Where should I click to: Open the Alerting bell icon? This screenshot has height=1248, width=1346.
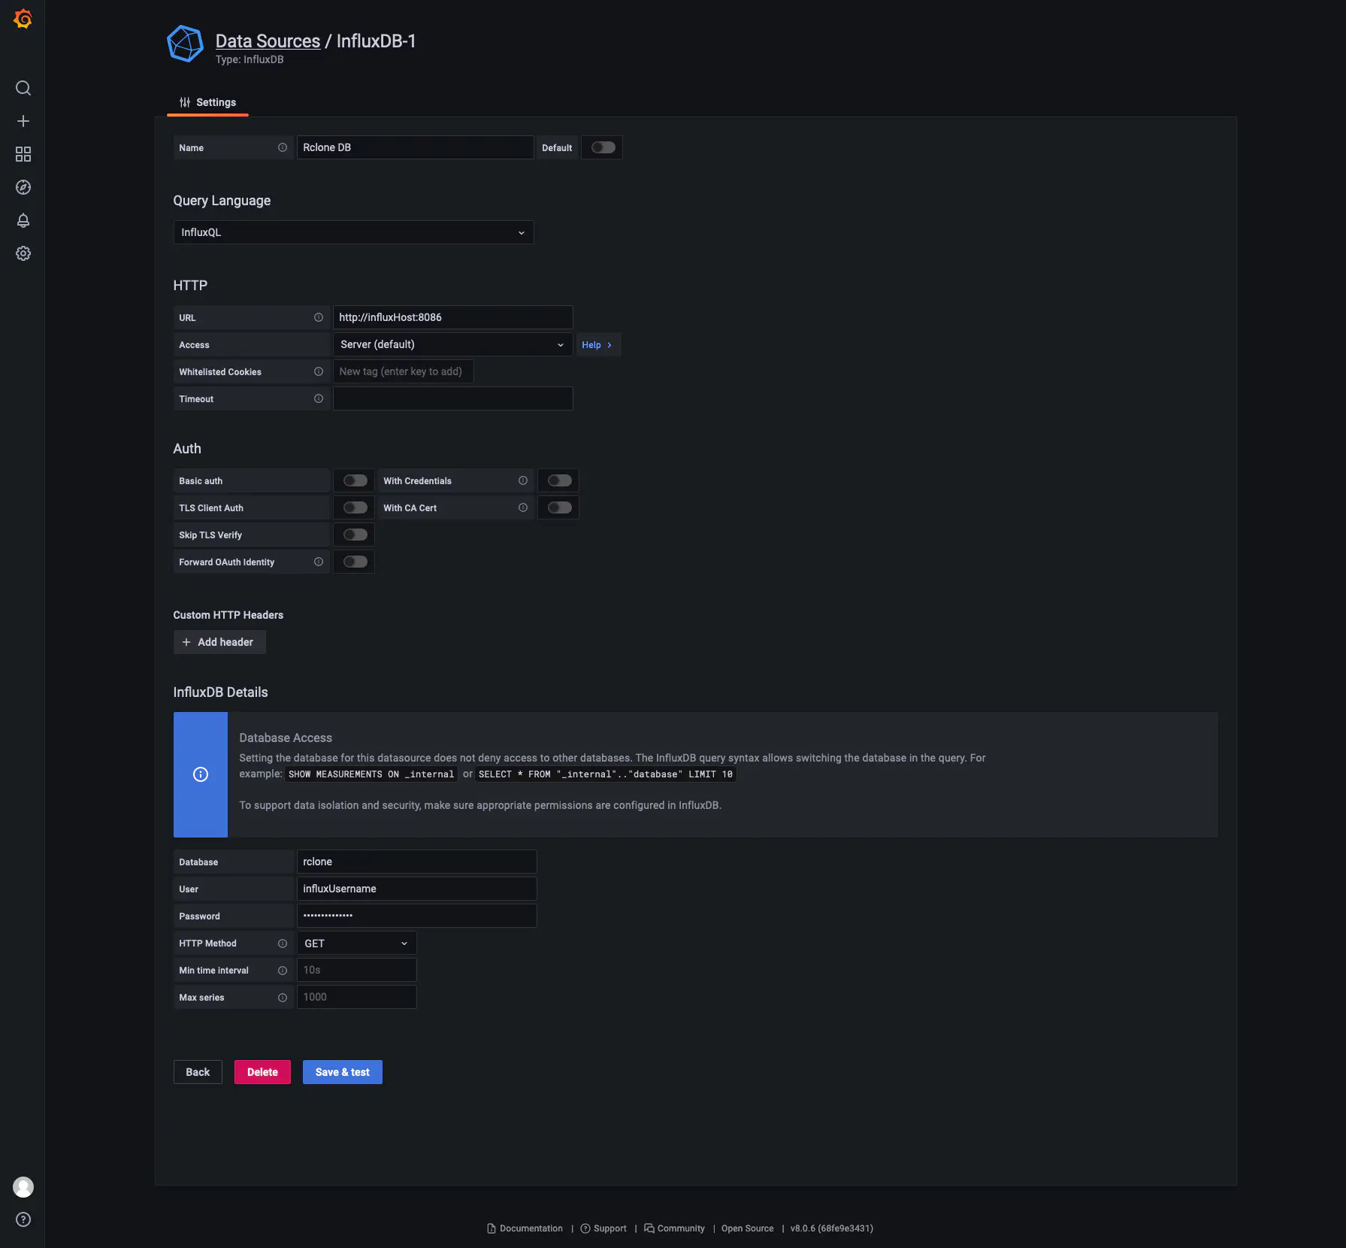(x=23, y=220)
